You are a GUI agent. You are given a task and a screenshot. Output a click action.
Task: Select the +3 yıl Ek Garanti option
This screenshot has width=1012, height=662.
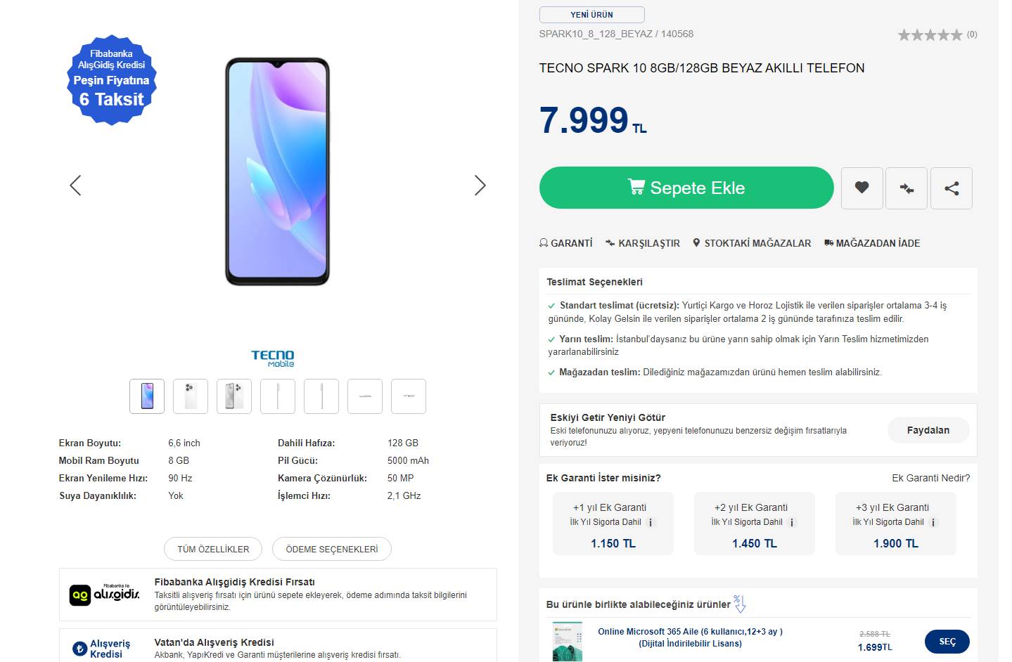pyautogui.click(x=895, y=524)
